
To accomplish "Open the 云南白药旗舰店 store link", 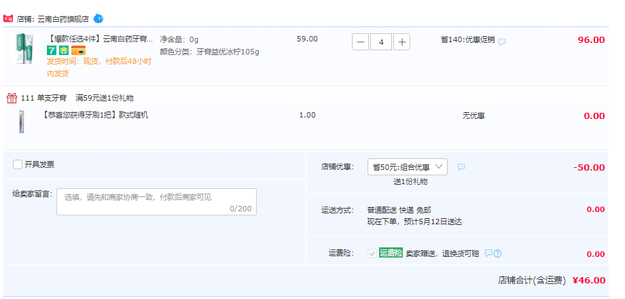I will [x=63, y=19].
